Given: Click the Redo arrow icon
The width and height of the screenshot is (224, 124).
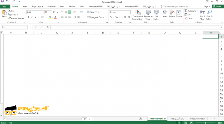Looking at the screenshot, I should [14, 1].
